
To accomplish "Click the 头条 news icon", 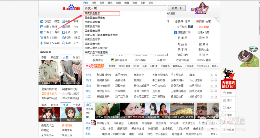I will [x=63, y=21].
